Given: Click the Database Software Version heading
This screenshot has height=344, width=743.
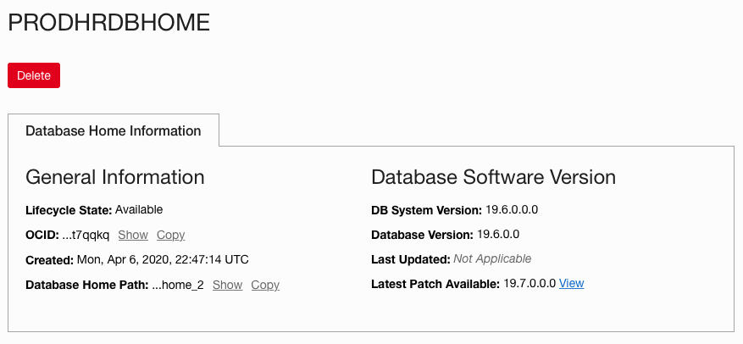Looking at the screenshot, I should pyautogui.click(x=493, y=177).
